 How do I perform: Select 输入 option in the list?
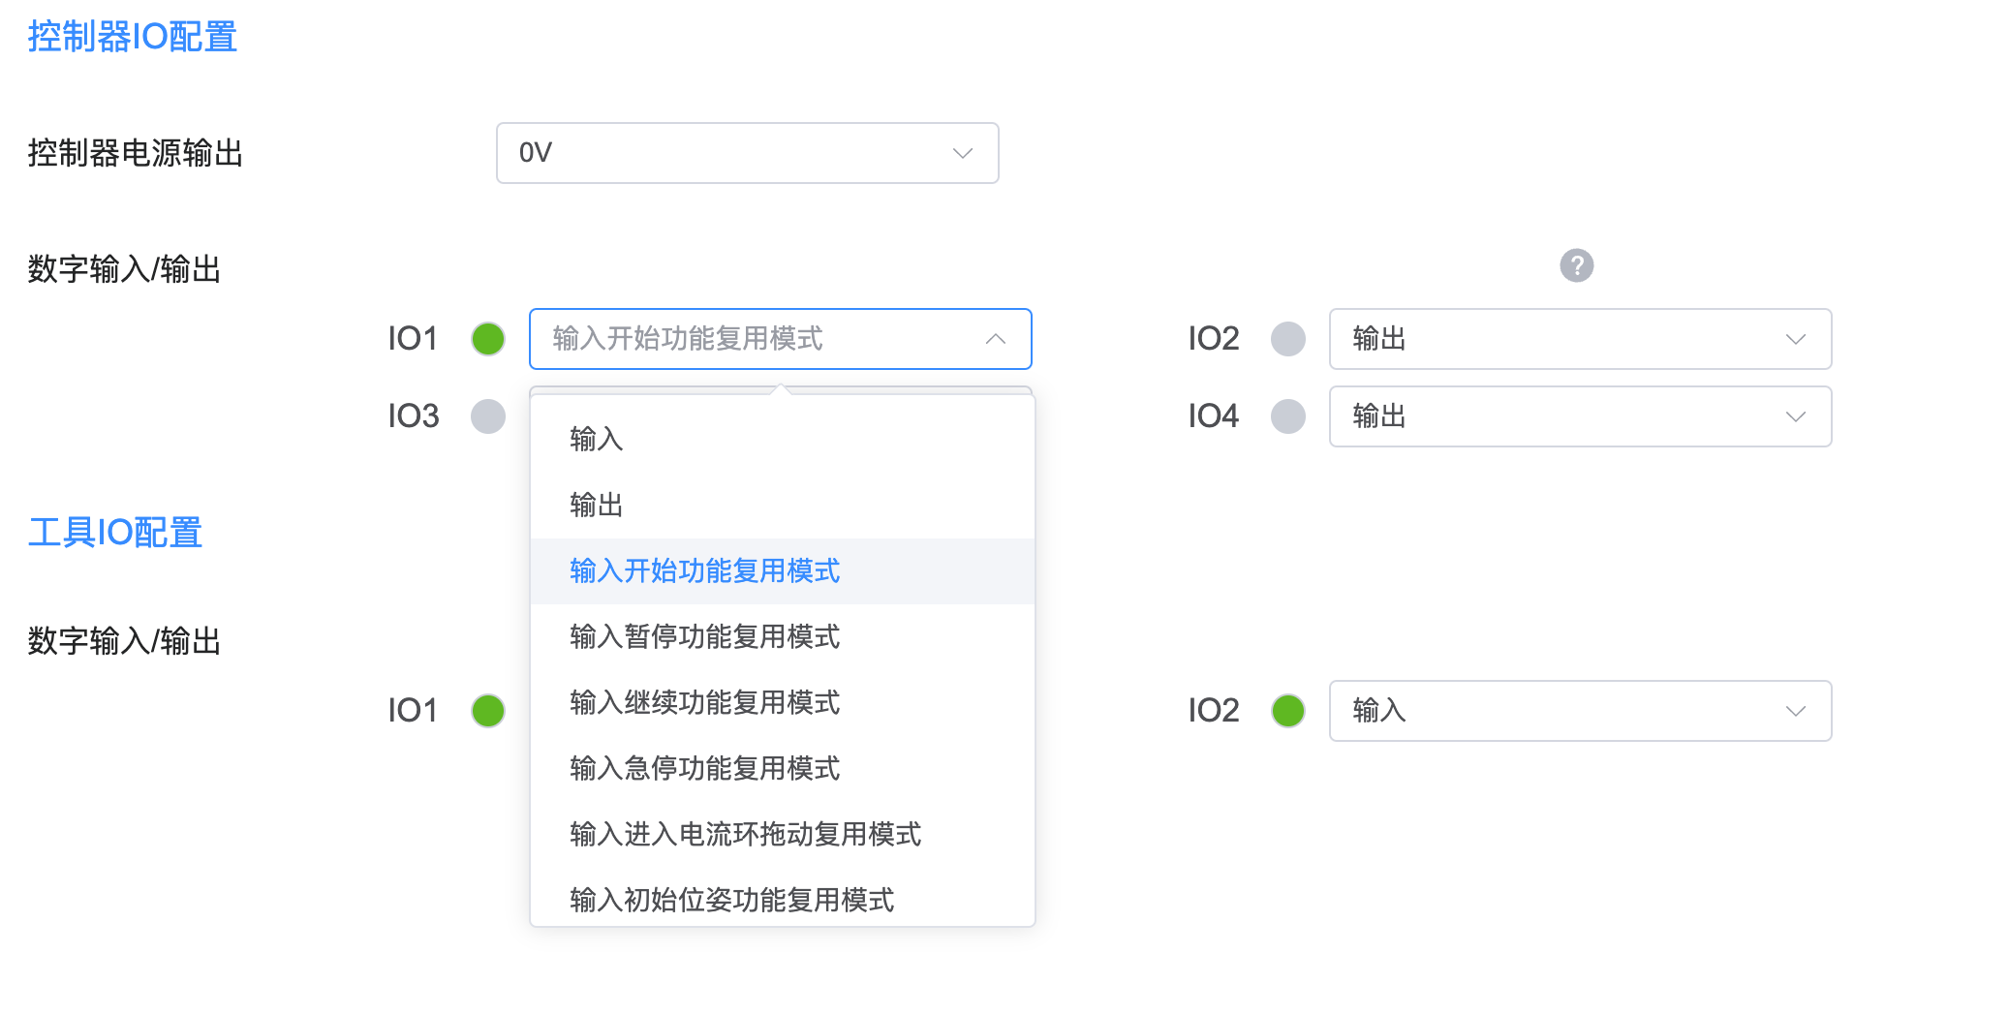tap(597, 440)
